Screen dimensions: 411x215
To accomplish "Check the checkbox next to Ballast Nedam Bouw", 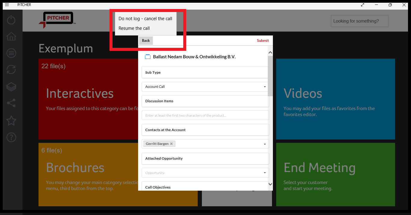I will [x=147, y=57].
